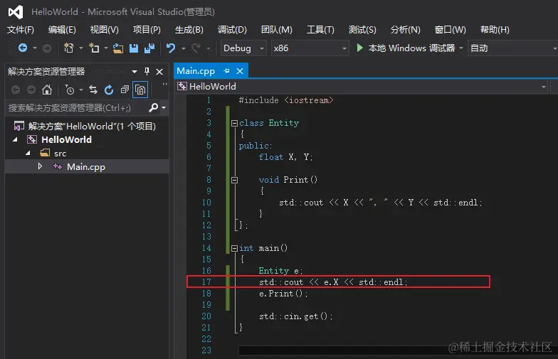Refresh the Solution Explorer
This screenshot has width=558, height=359.
(109, 90)
